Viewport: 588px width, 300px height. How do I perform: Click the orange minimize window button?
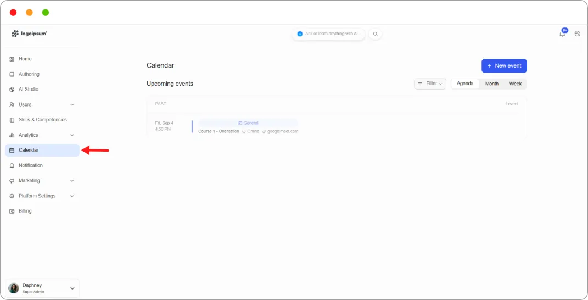[29, 13]
